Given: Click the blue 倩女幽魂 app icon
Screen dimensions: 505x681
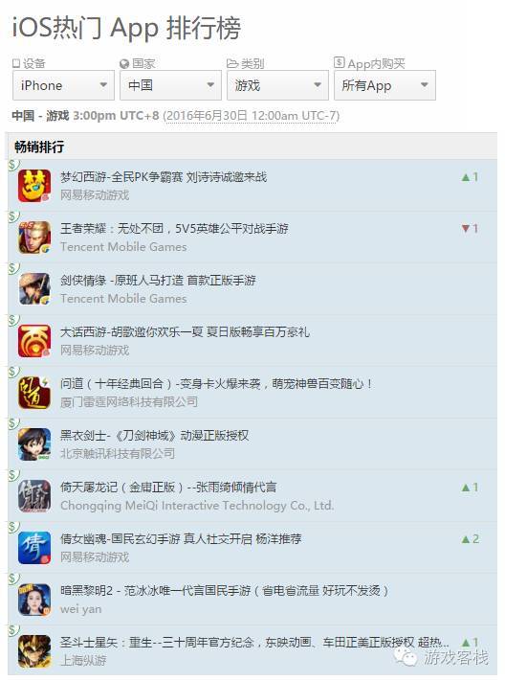Looking at the screenshot, I should click(x=34, y=548).
